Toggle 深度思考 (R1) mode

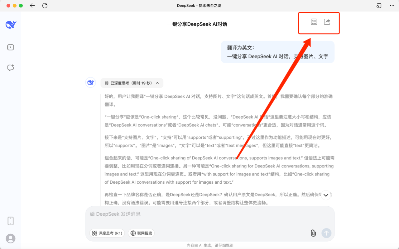(x=107, y=233)
